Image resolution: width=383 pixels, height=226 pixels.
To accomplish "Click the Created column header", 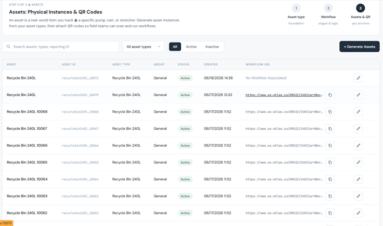I will click(x=211, y=64).
